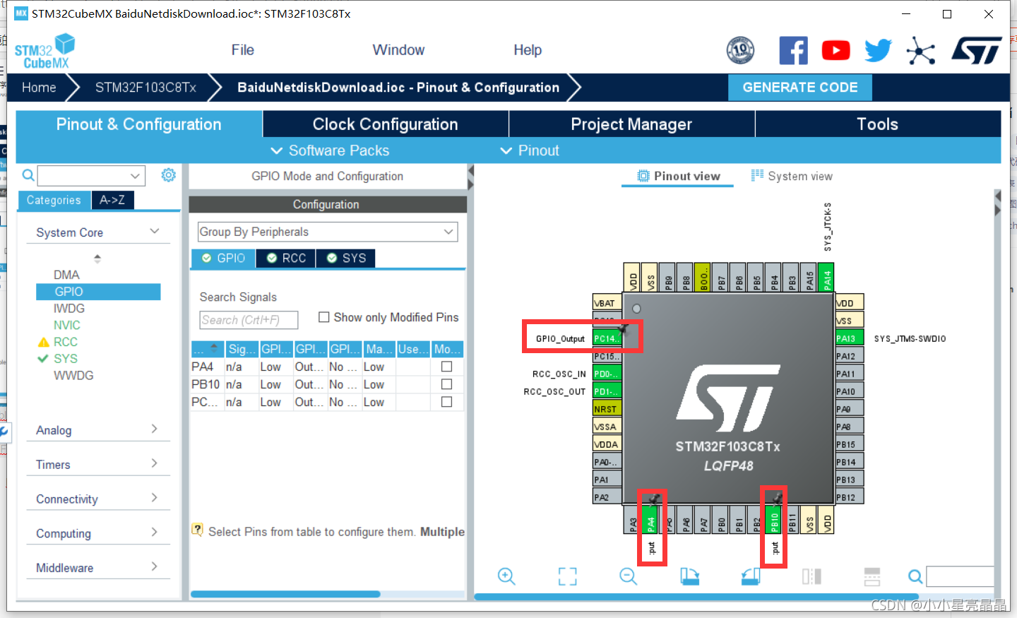Open the File menu
1017x618 pixels.
pos(242,50)
